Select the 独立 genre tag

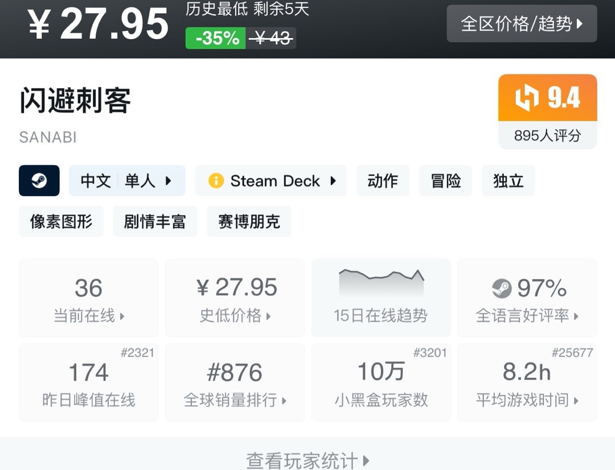coord(508,181)
